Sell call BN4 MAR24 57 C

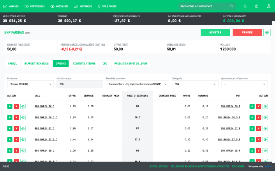tap(16, 129)
